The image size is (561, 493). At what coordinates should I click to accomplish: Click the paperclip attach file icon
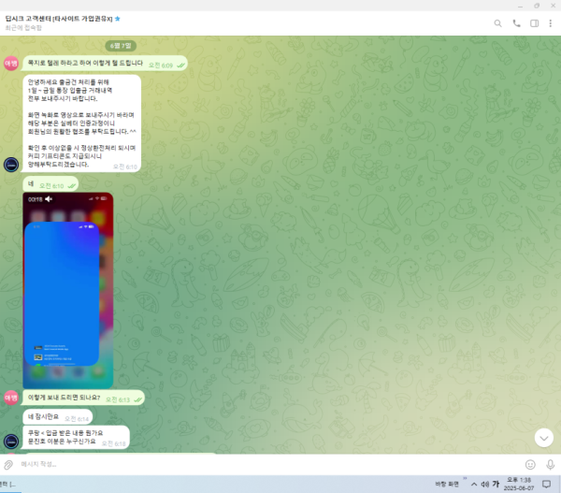click(x=8, y=465)
